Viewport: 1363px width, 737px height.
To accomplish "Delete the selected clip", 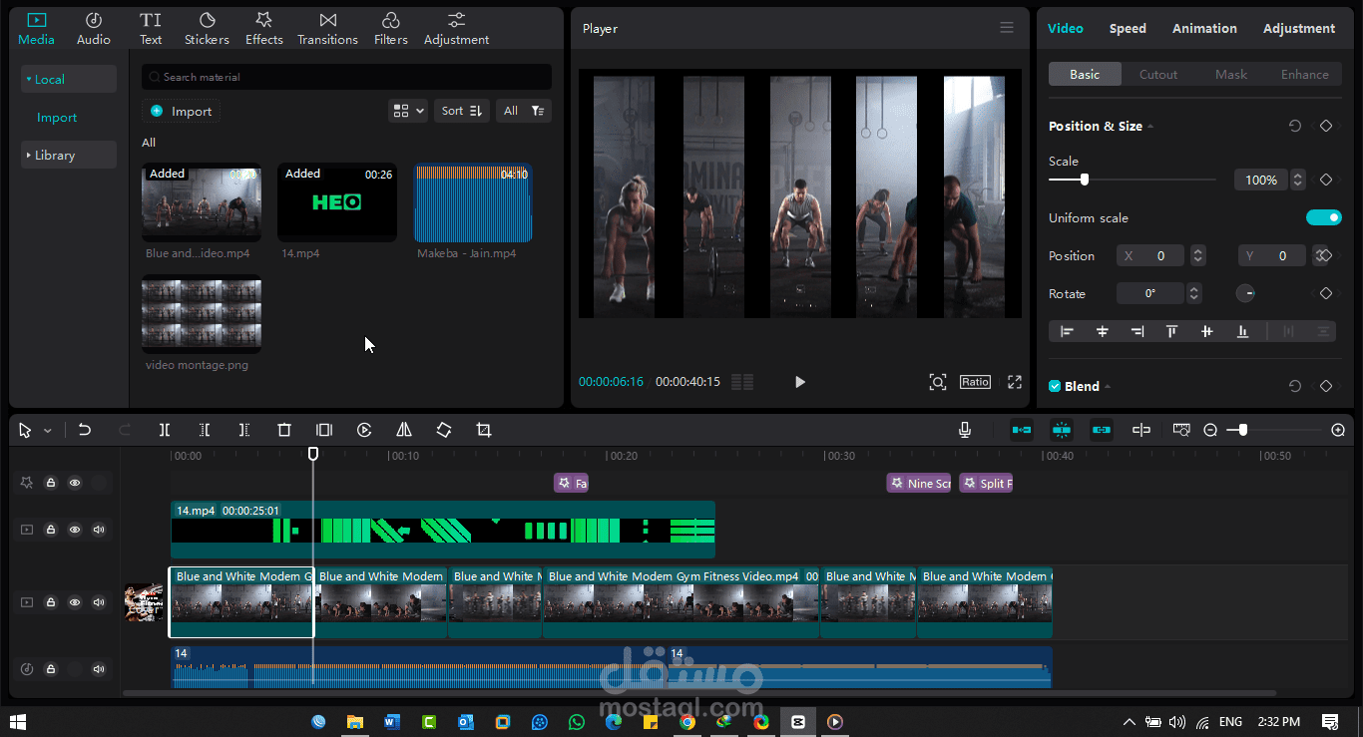I will (284, 430).
